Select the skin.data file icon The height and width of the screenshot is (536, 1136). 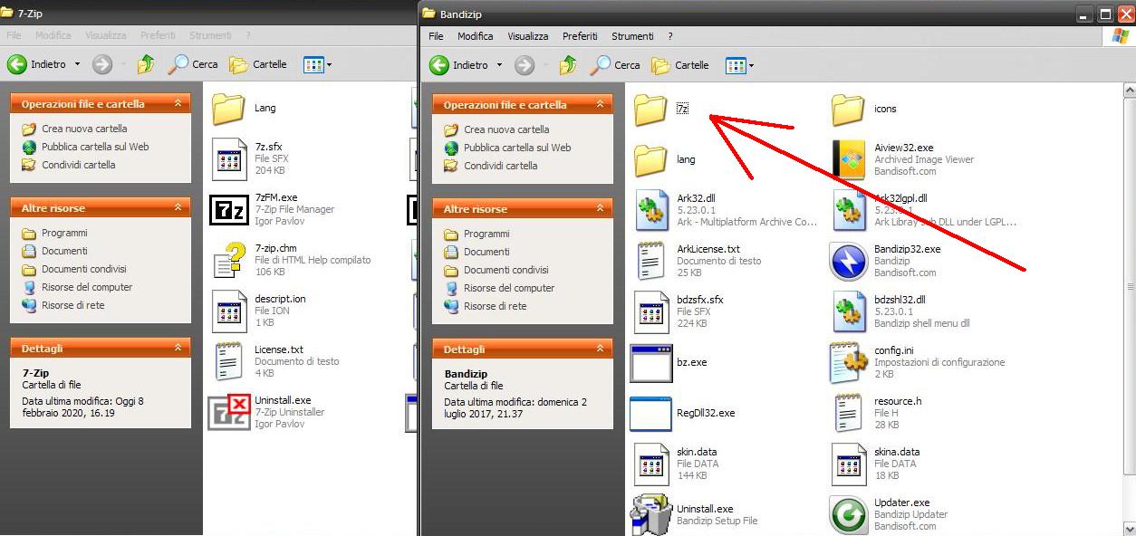(650, 464)
